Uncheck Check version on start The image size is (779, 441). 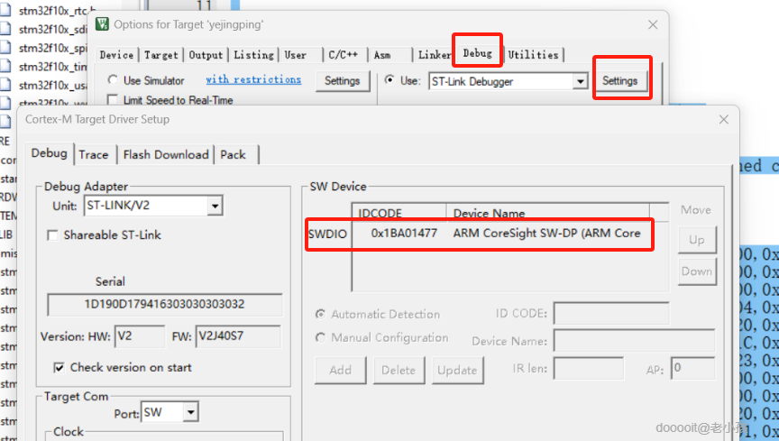click(60, 367)
